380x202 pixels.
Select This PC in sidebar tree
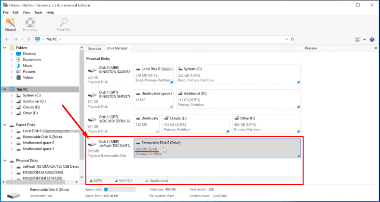point(22,89)
